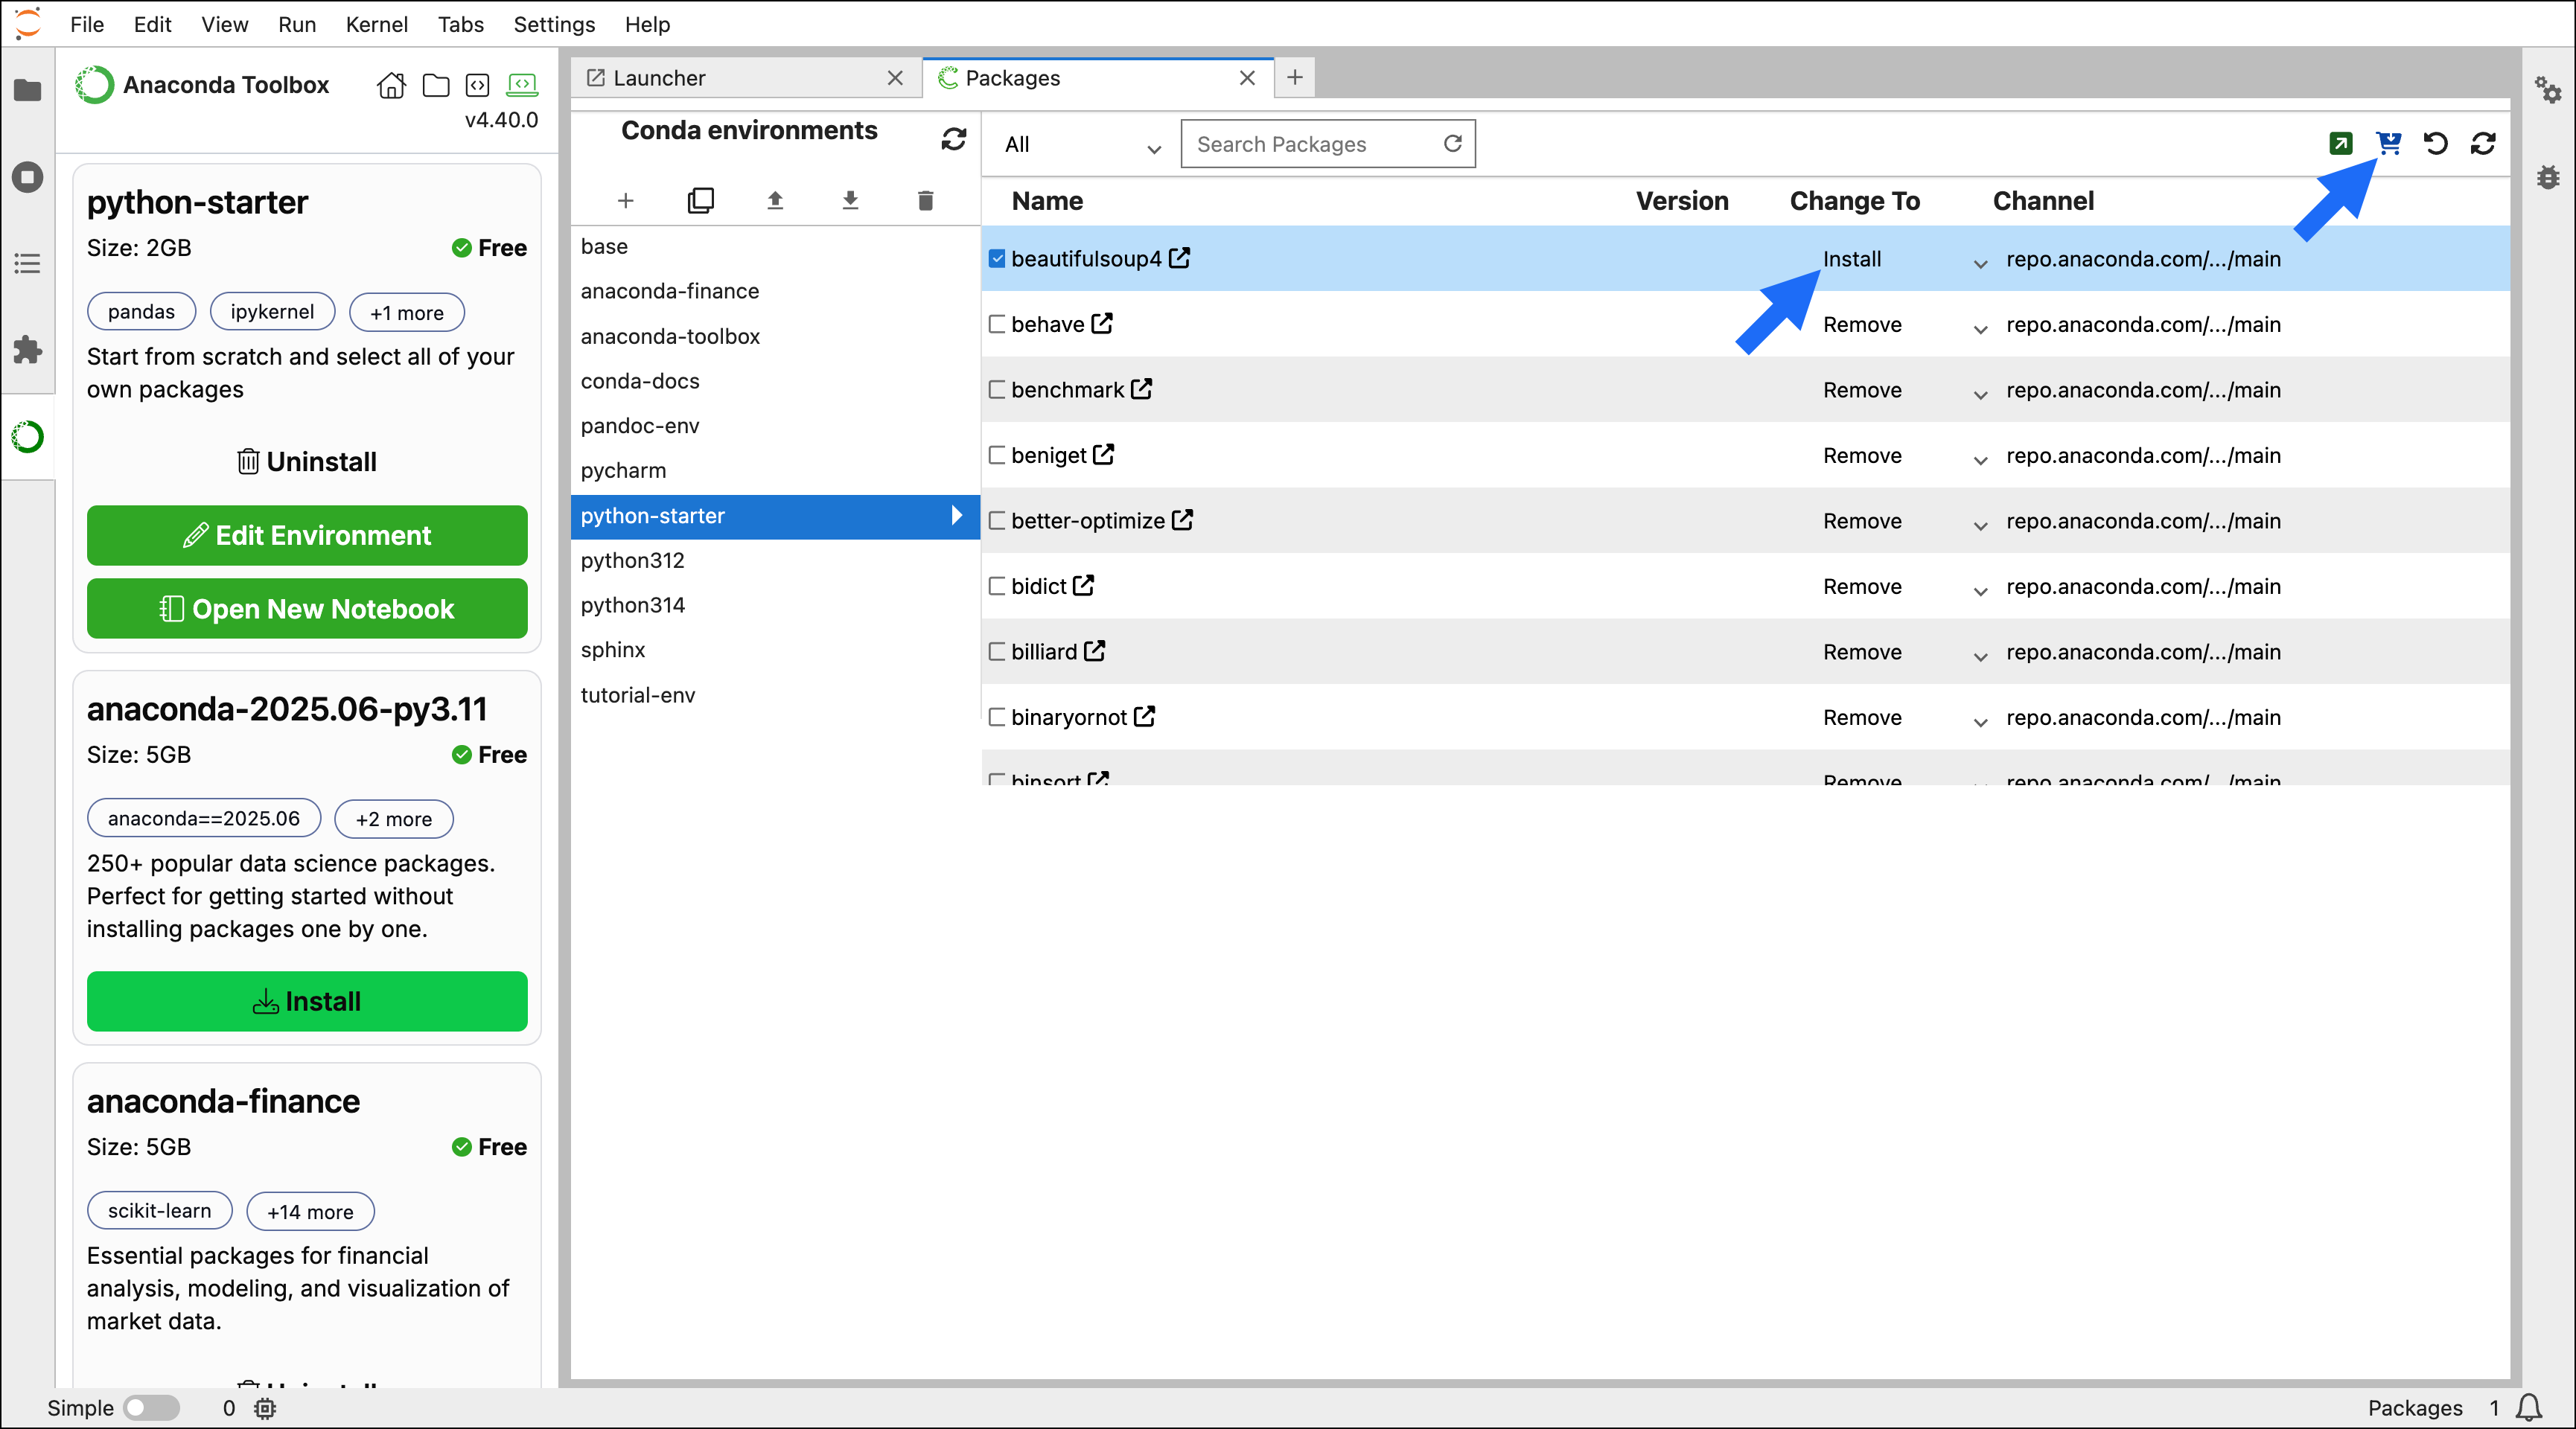Open the Kernel menu
This screenshot has height=1429, width=2576.
(376, 24)
